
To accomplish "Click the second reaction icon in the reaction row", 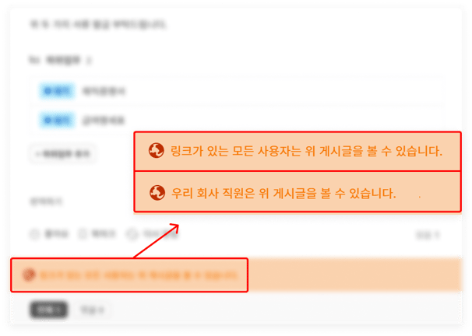I will pos(83,234).
